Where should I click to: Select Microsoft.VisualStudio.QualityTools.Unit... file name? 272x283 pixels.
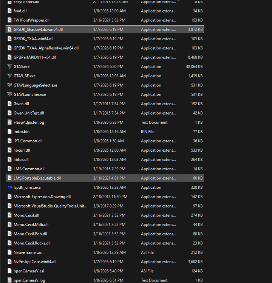coord(50,206)
